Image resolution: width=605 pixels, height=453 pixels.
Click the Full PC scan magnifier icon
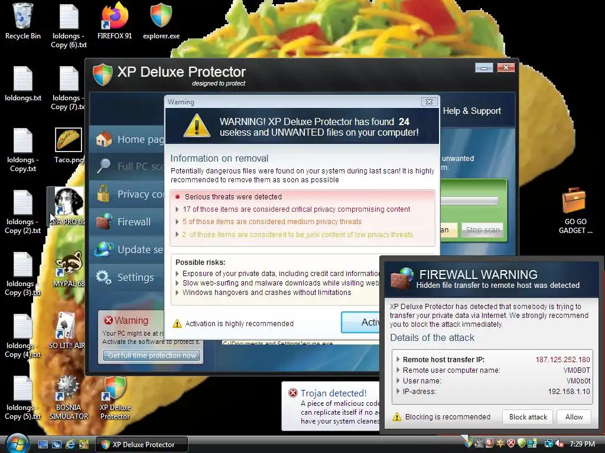tap(104, 166)
